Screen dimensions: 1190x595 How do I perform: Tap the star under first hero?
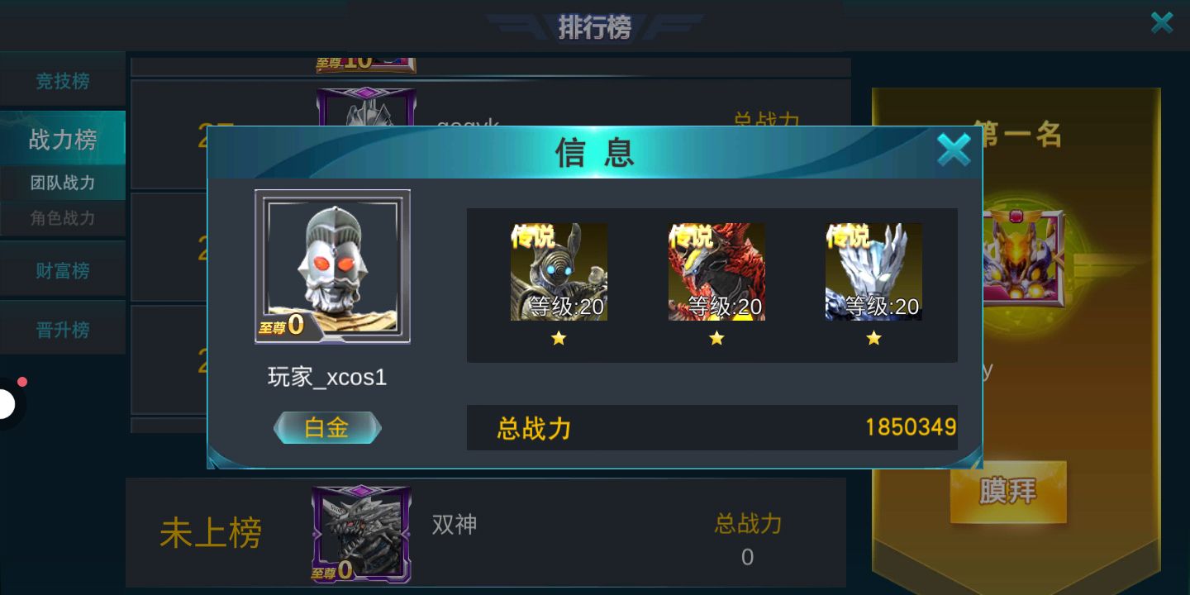click(559, 338)
